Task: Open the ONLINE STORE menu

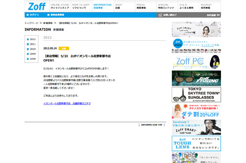Action: [x=60, y=6]
